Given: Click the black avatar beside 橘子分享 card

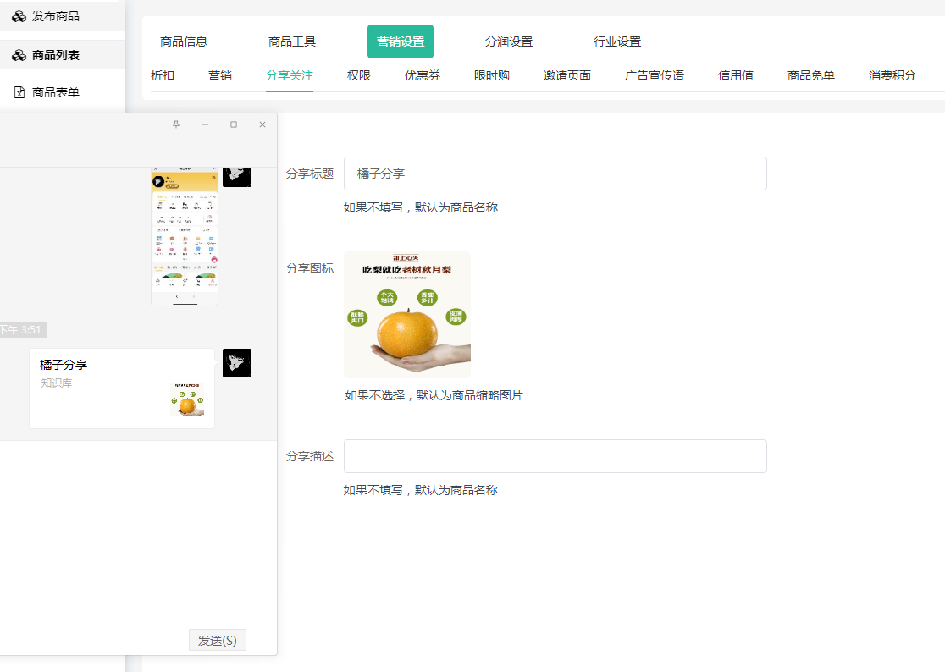Looking at the screenshot, I should click(x=237, y=363).
